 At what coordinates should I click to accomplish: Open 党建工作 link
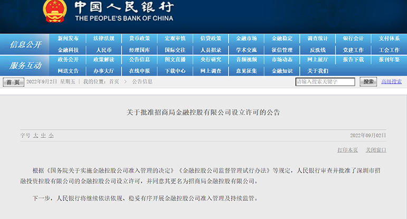point(353,50)
